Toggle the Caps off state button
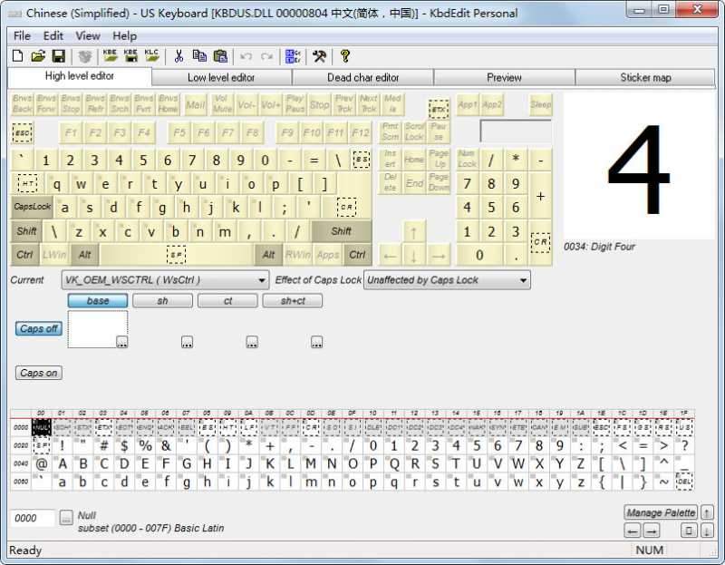The height and width of the screenshot is (565, 725). tap(39, 328)
